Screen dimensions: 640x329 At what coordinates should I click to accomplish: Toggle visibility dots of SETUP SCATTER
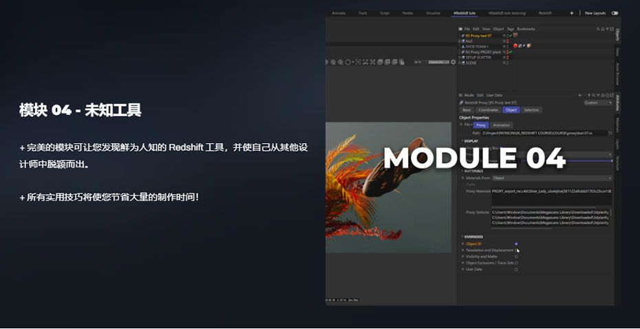507,58
